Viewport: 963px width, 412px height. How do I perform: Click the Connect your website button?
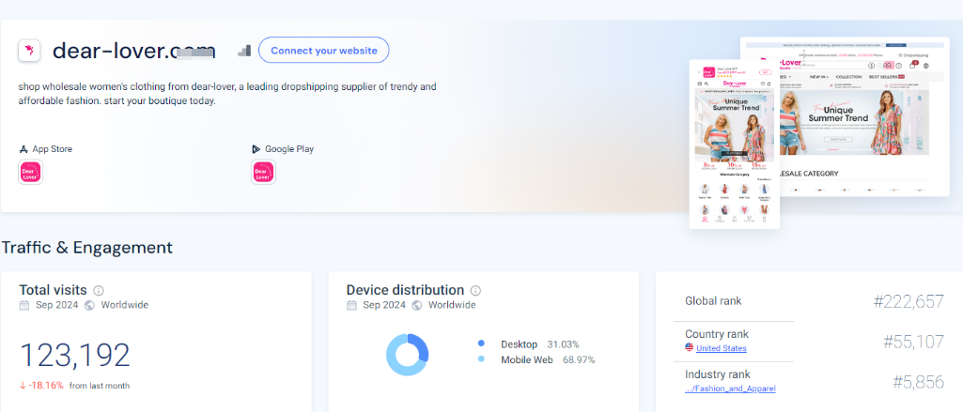(323, 50)
